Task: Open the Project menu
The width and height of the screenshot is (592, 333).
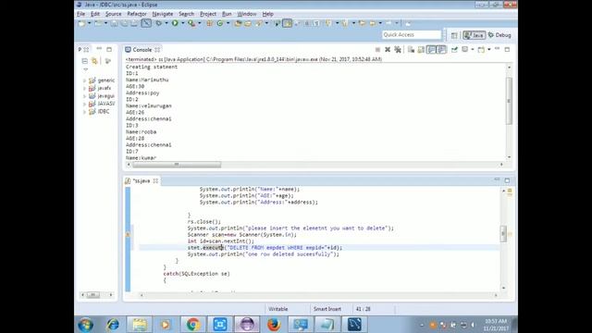Action: pos(208,14)
